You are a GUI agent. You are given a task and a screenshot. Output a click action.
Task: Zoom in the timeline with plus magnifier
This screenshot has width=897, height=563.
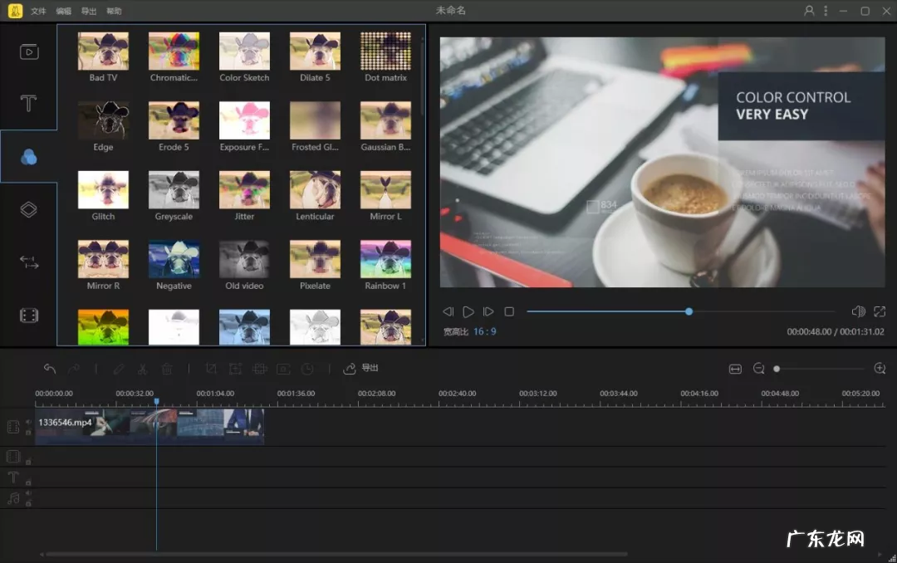pos(880,369)
